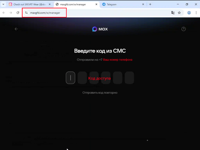Image resolution: width=200 pixels, height=150 pixels.
Task: Open the browser profile icon
Action: pos(189,13)
